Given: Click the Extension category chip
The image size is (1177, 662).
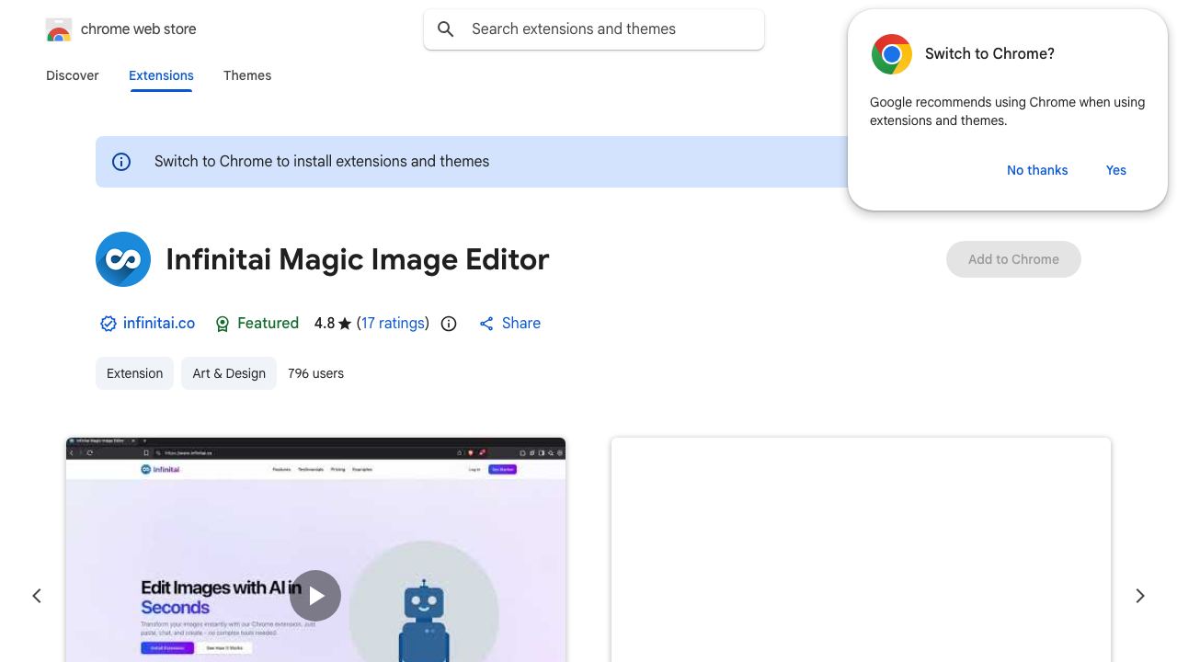Looking at the screenshot, I should tap(134, 373).
